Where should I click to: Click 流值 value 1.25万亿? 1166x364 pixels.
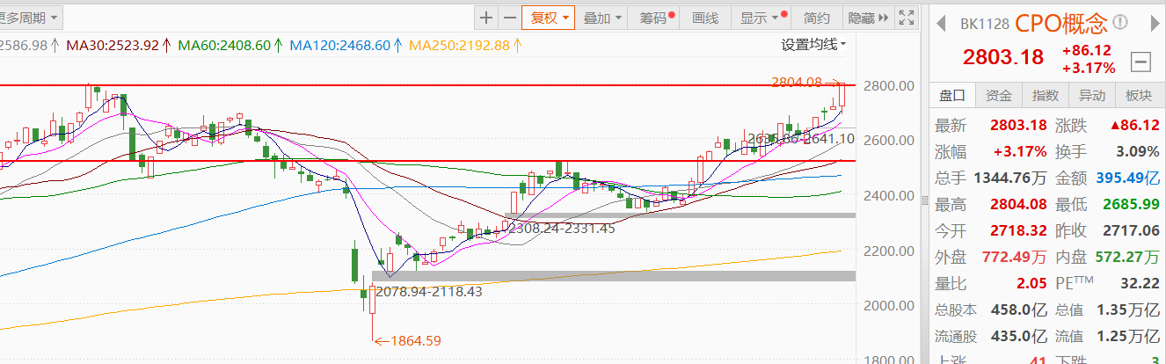pyautogui.click(x=1130, y=336)
